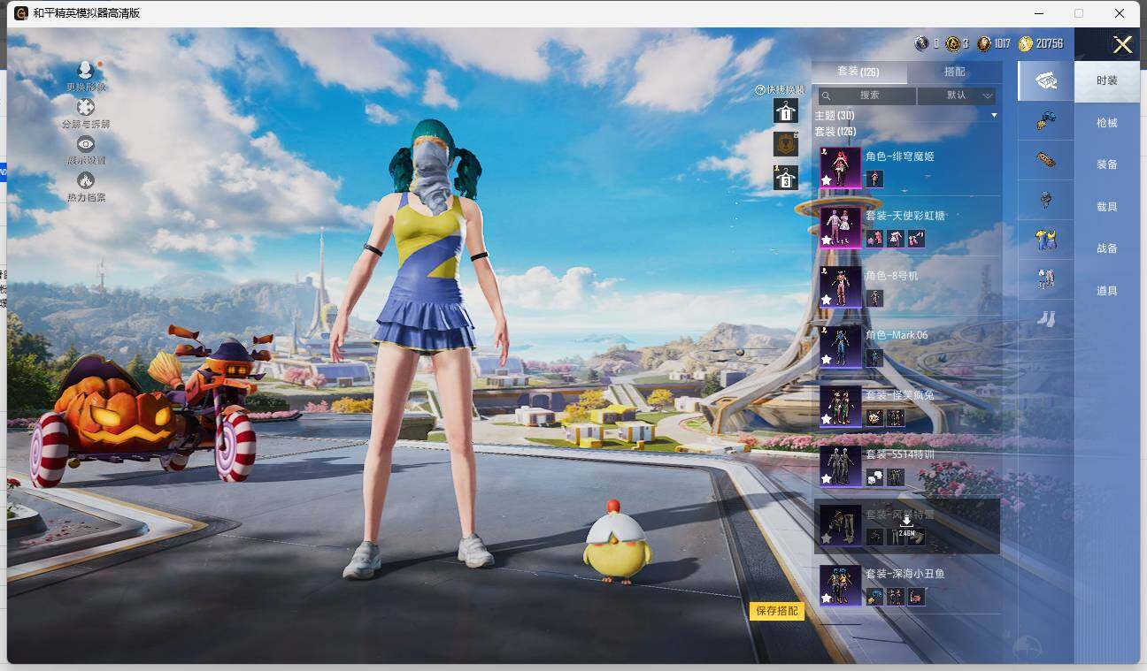The width and height of the screenshot is (1147, 671).
Task: Toggle favorite star on 角色-Mark.06
Action: (x=827, y=359)
